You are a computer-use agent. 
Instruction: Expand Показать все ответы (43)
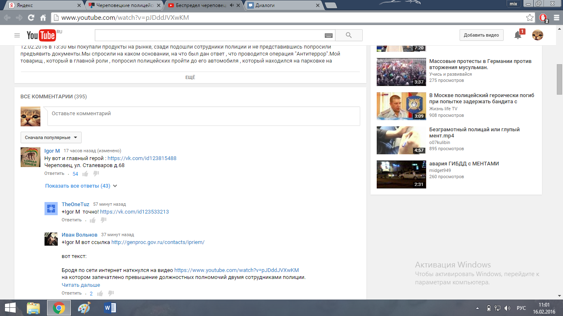click(81, 186)
